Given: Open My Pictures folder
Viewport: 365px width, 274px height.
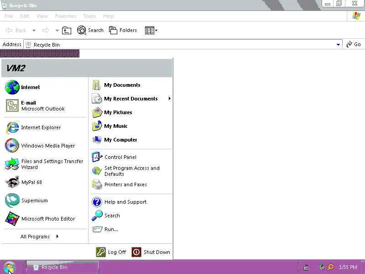Looking at the screenshot, I should (131, 112).
